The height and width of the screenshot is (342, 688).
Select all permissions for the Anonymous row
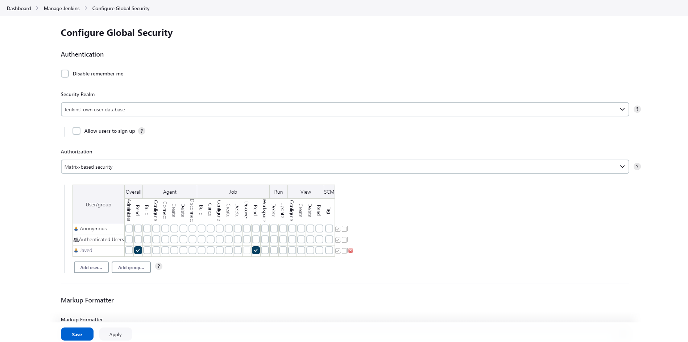[338, 229]
